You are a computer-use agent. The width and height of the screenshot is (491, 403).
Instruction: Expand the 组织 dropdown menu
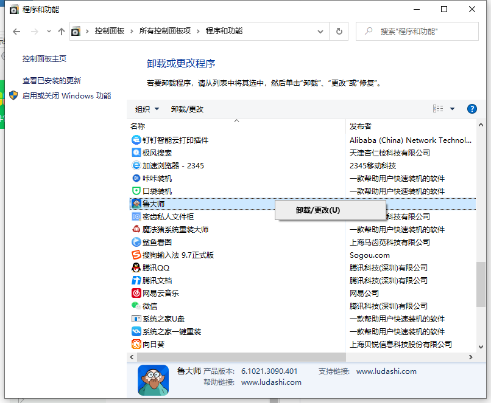click(x=147, y=109)
